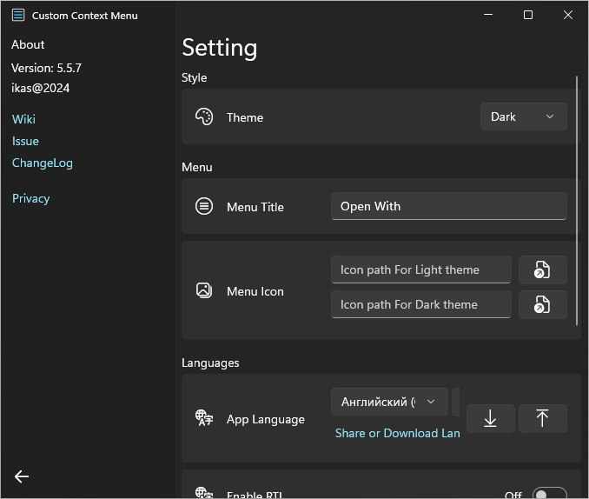Click the back arrow in sidebar
Viewport: 589px width, 499px height.
22,476
